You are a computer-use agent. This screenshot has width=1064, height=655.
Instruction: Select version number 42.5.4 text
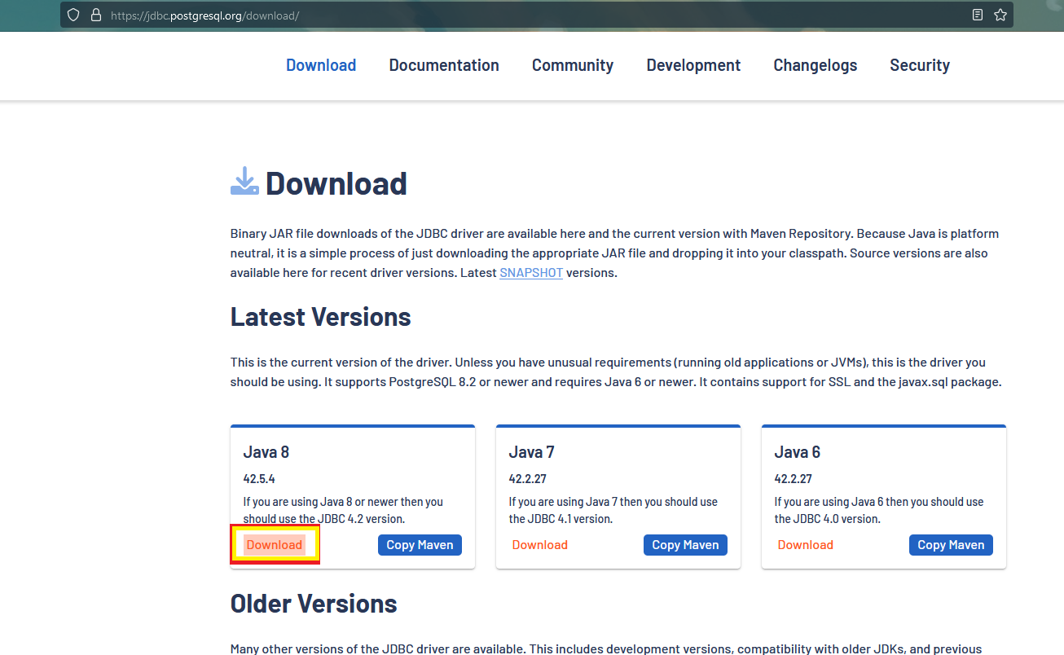tap(259, 479)
